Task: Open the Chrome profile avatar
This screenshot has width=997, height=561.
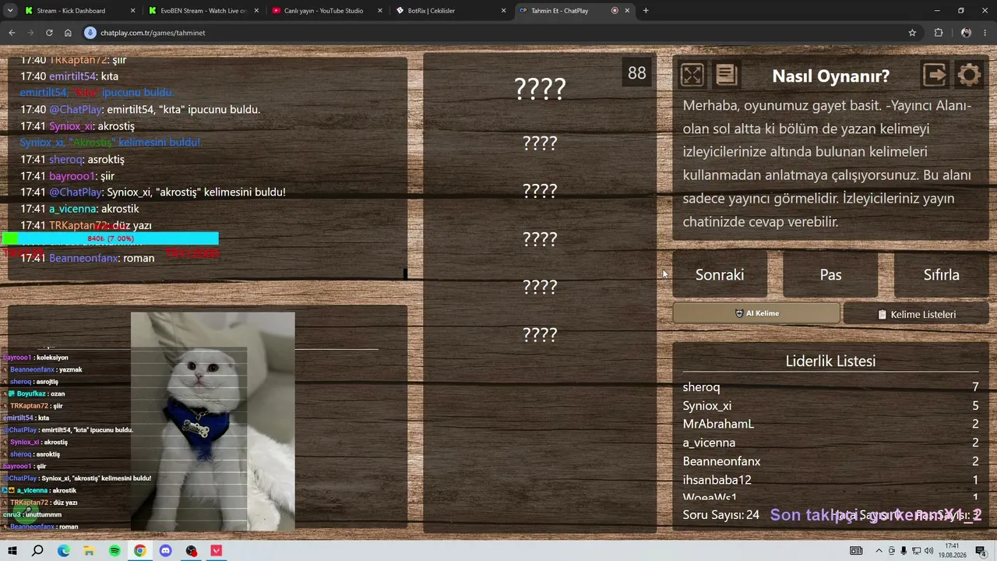Action: [966, 33]
